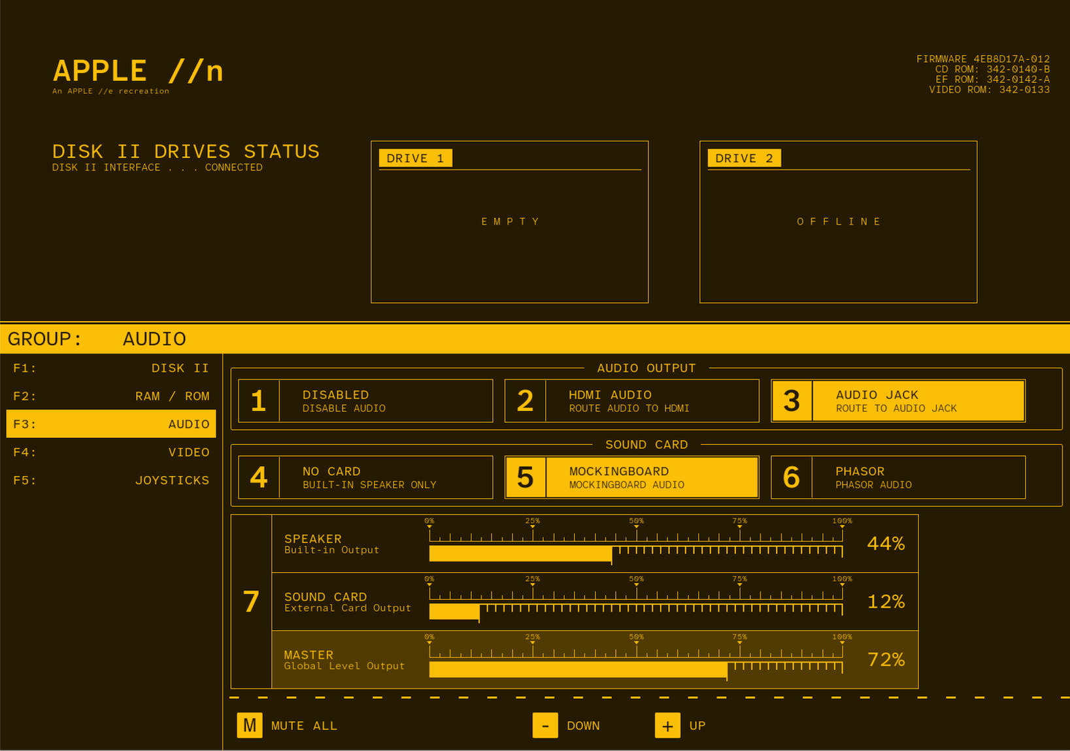Click the 12% sound card value
The image size is (1070, 751).
coord(886,601)
